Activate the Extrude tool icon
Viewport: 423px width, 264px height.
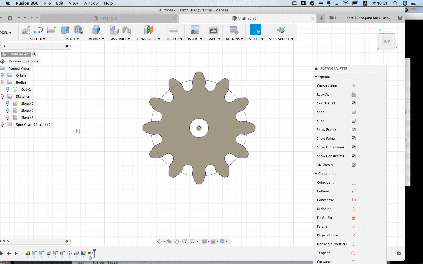click(x=65, y=30)
